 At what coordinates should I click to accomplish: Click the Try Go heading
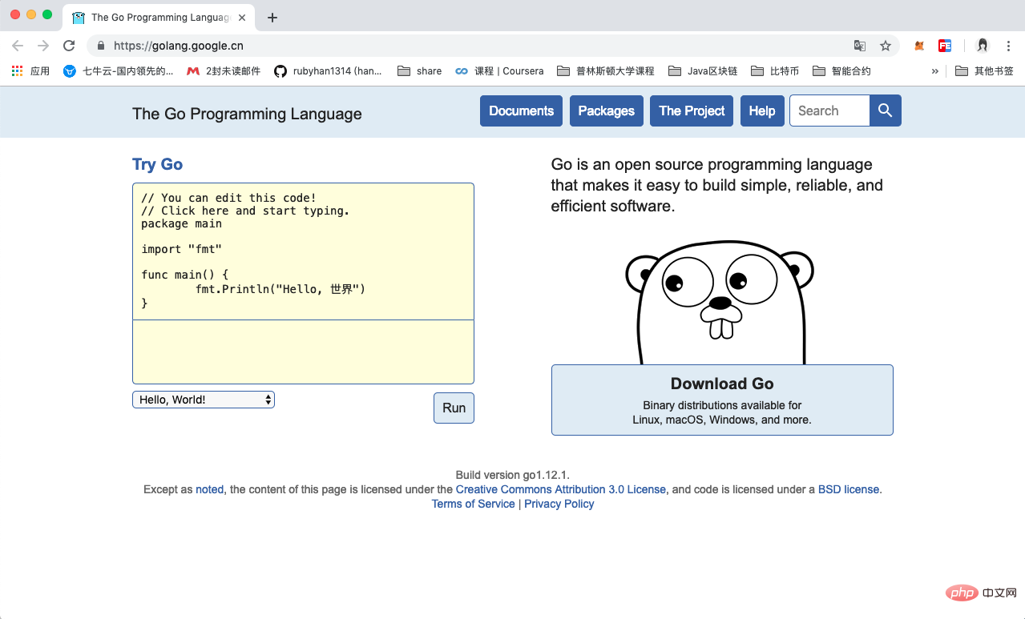[157, 164]
